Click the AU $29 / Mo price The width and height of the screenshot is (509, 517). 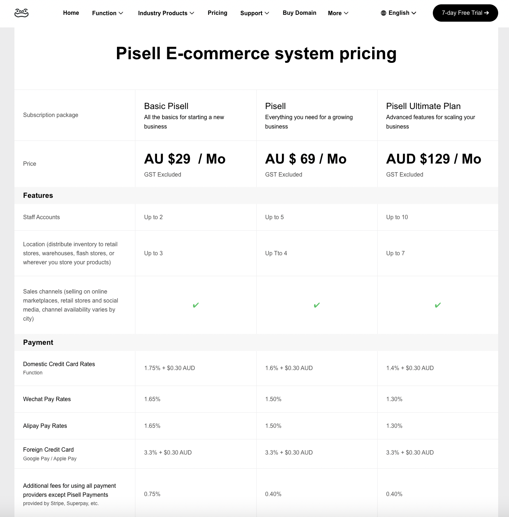point(185,159)
